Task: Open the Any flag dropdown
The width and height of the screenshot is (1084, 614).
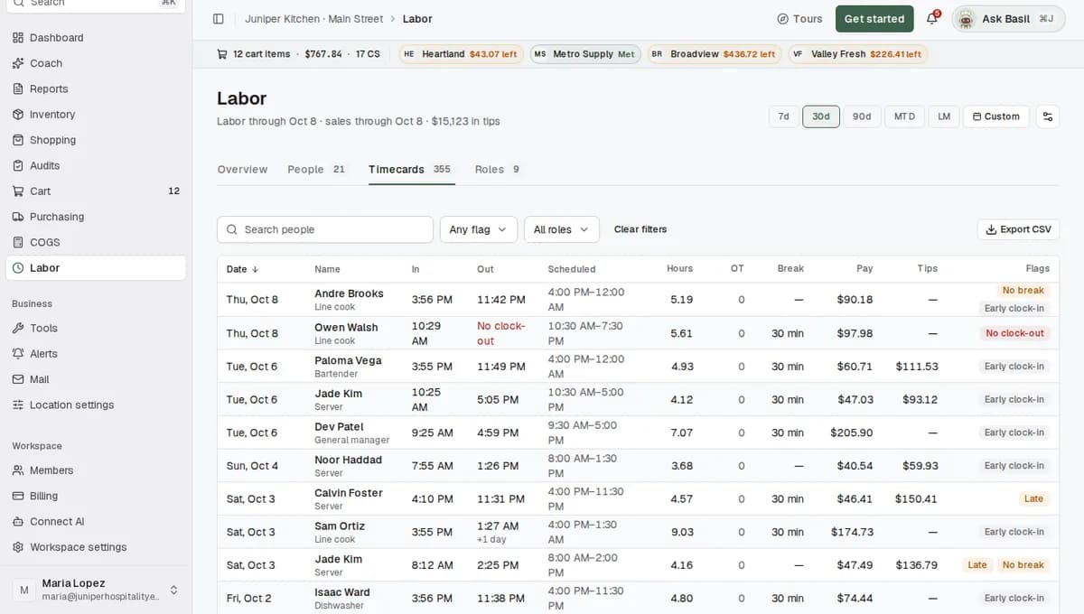Action: (x=479, y=229)
